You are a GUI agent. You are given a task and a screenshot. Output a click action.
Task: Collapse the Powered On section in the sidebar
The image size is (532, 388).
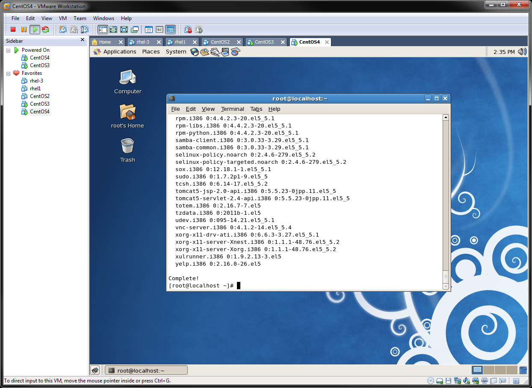[8, 50]
